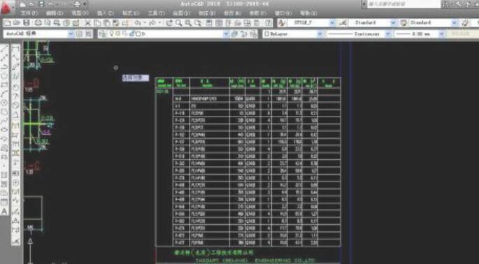Open the Text Style manager icon

click(281, 23)
